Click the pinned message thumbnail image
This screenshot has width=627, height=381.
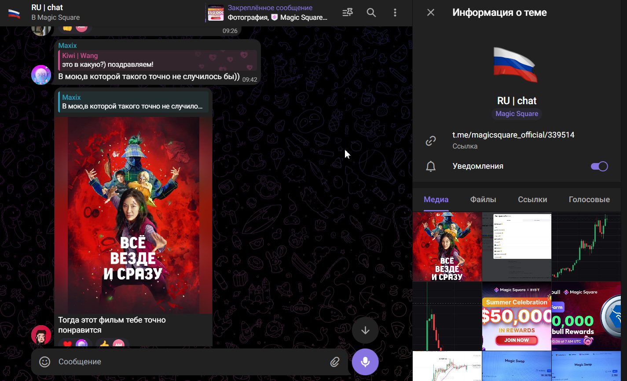click(216, 13)
